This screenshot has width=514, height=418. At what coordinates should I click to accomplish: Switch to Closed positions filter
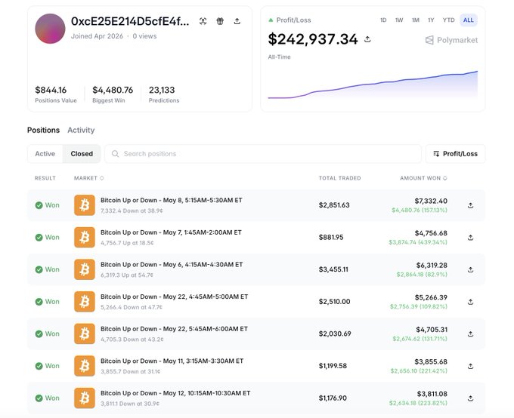click(82, 153)
